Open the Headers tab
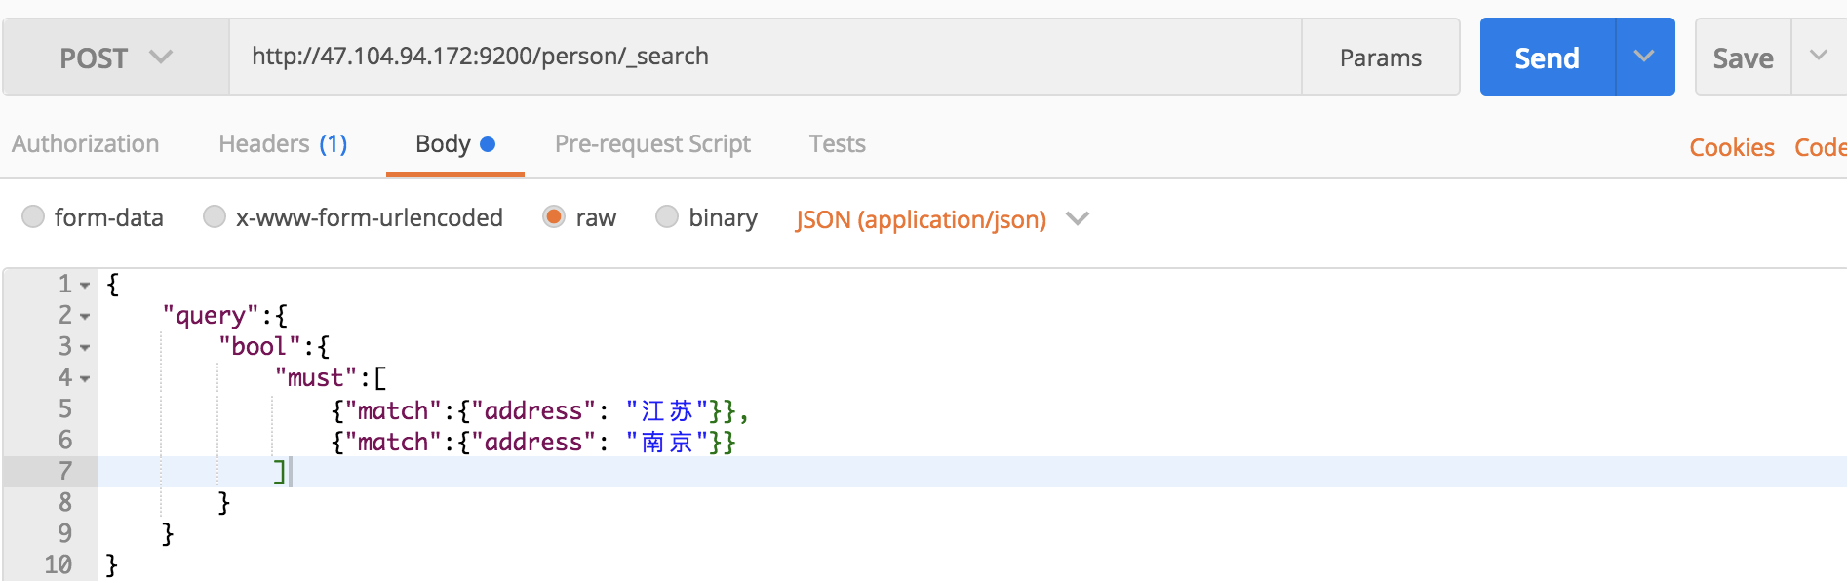This screenshot has width=1847, height=581. pyautogui.click(x=283, y=144)
